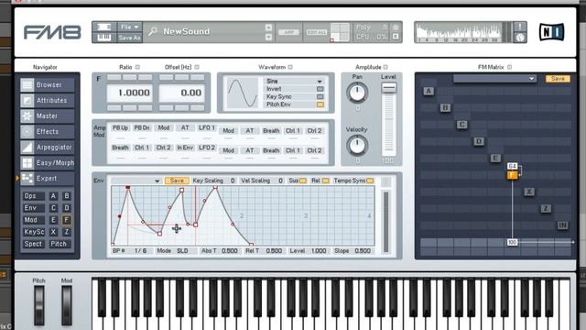
Task: Switch to the Spect expert tab
Action: 33,244
